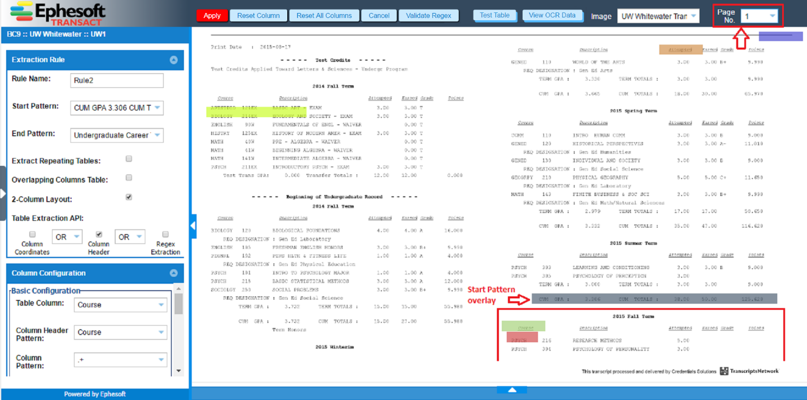Click '2015 Winterim' heading in transcript
Screen dimensions: 807x400
(335, 347)
